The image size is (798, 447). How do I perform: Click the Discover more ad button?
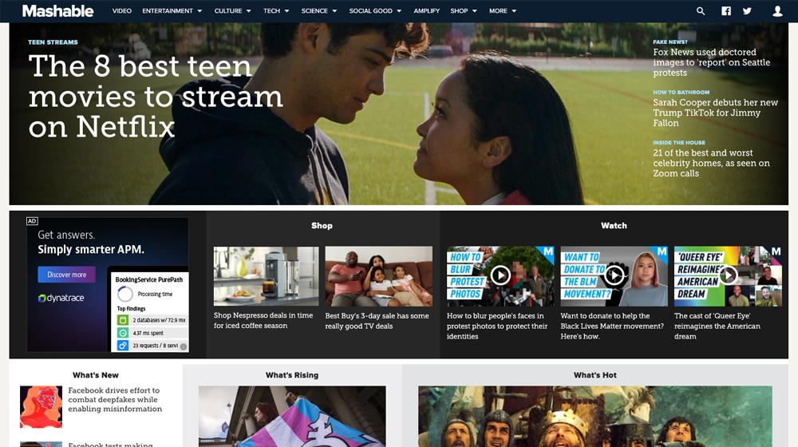[x=66, y=275]
